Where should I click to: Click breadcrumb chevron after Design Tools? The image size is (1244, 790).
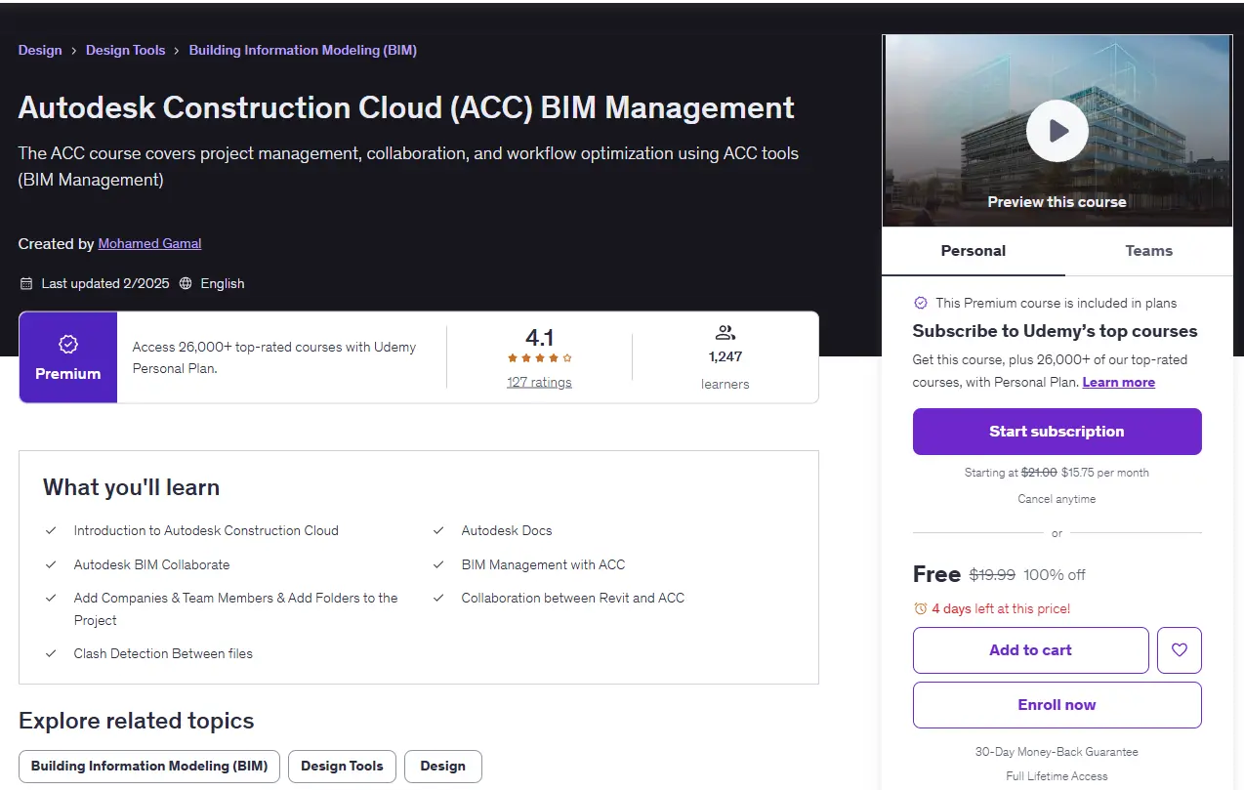click(177, 51)
